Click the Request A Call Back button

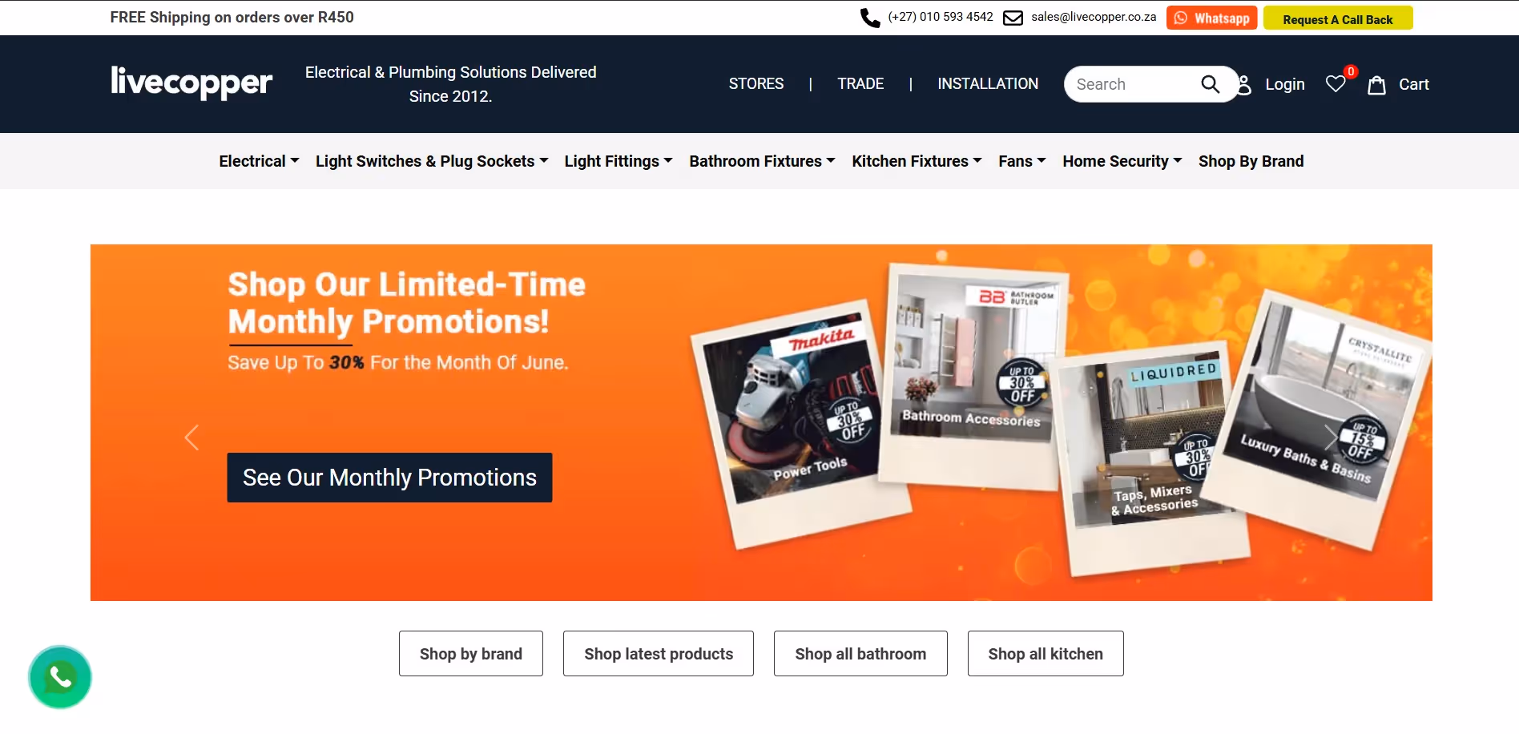[1338, 18]
